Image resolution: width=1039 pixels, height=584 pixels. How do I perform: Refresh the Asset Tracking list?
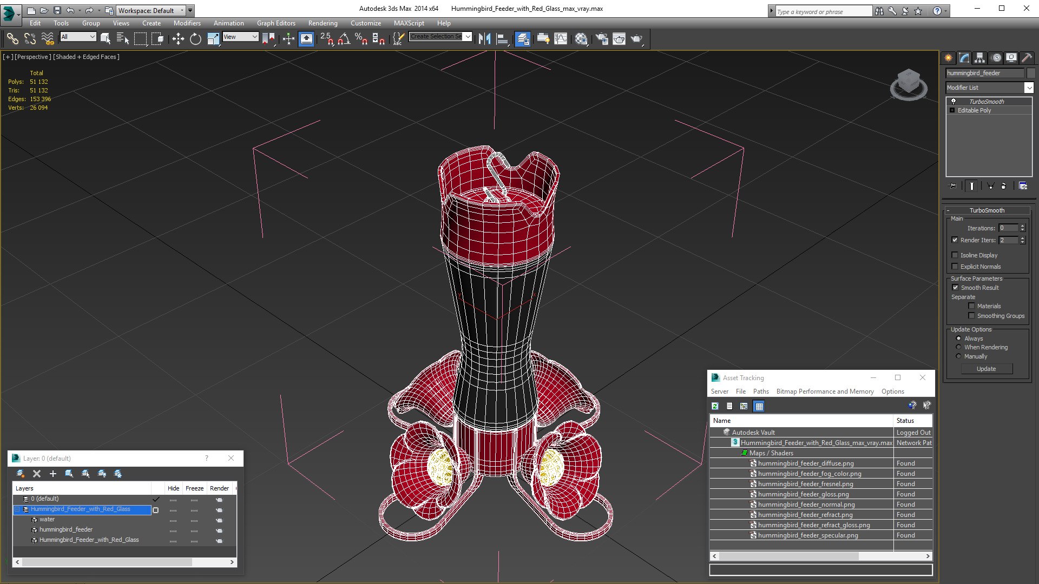click(715, 406)
